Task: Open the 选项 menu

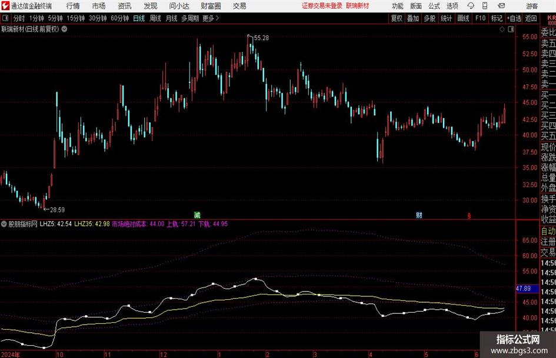Action: coord(452,6)
